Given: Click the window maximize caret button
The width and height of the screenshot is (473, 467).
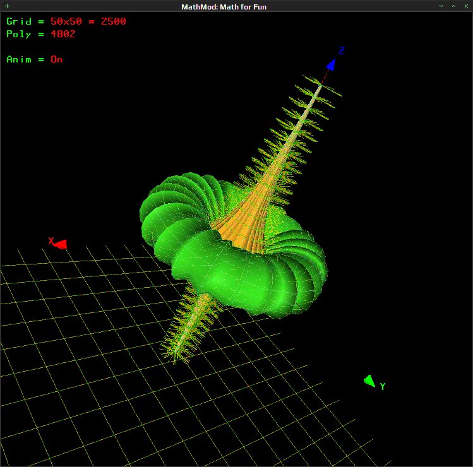Looking at the screenshot, I should 453,6.
